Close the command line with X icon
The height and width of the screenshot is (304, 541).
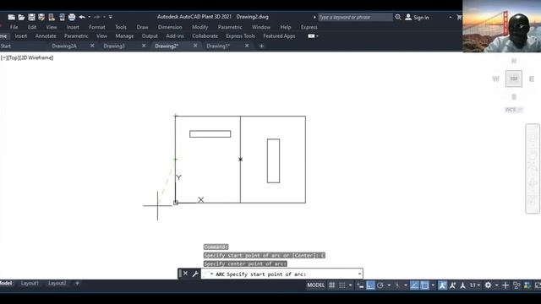point(186,274)
